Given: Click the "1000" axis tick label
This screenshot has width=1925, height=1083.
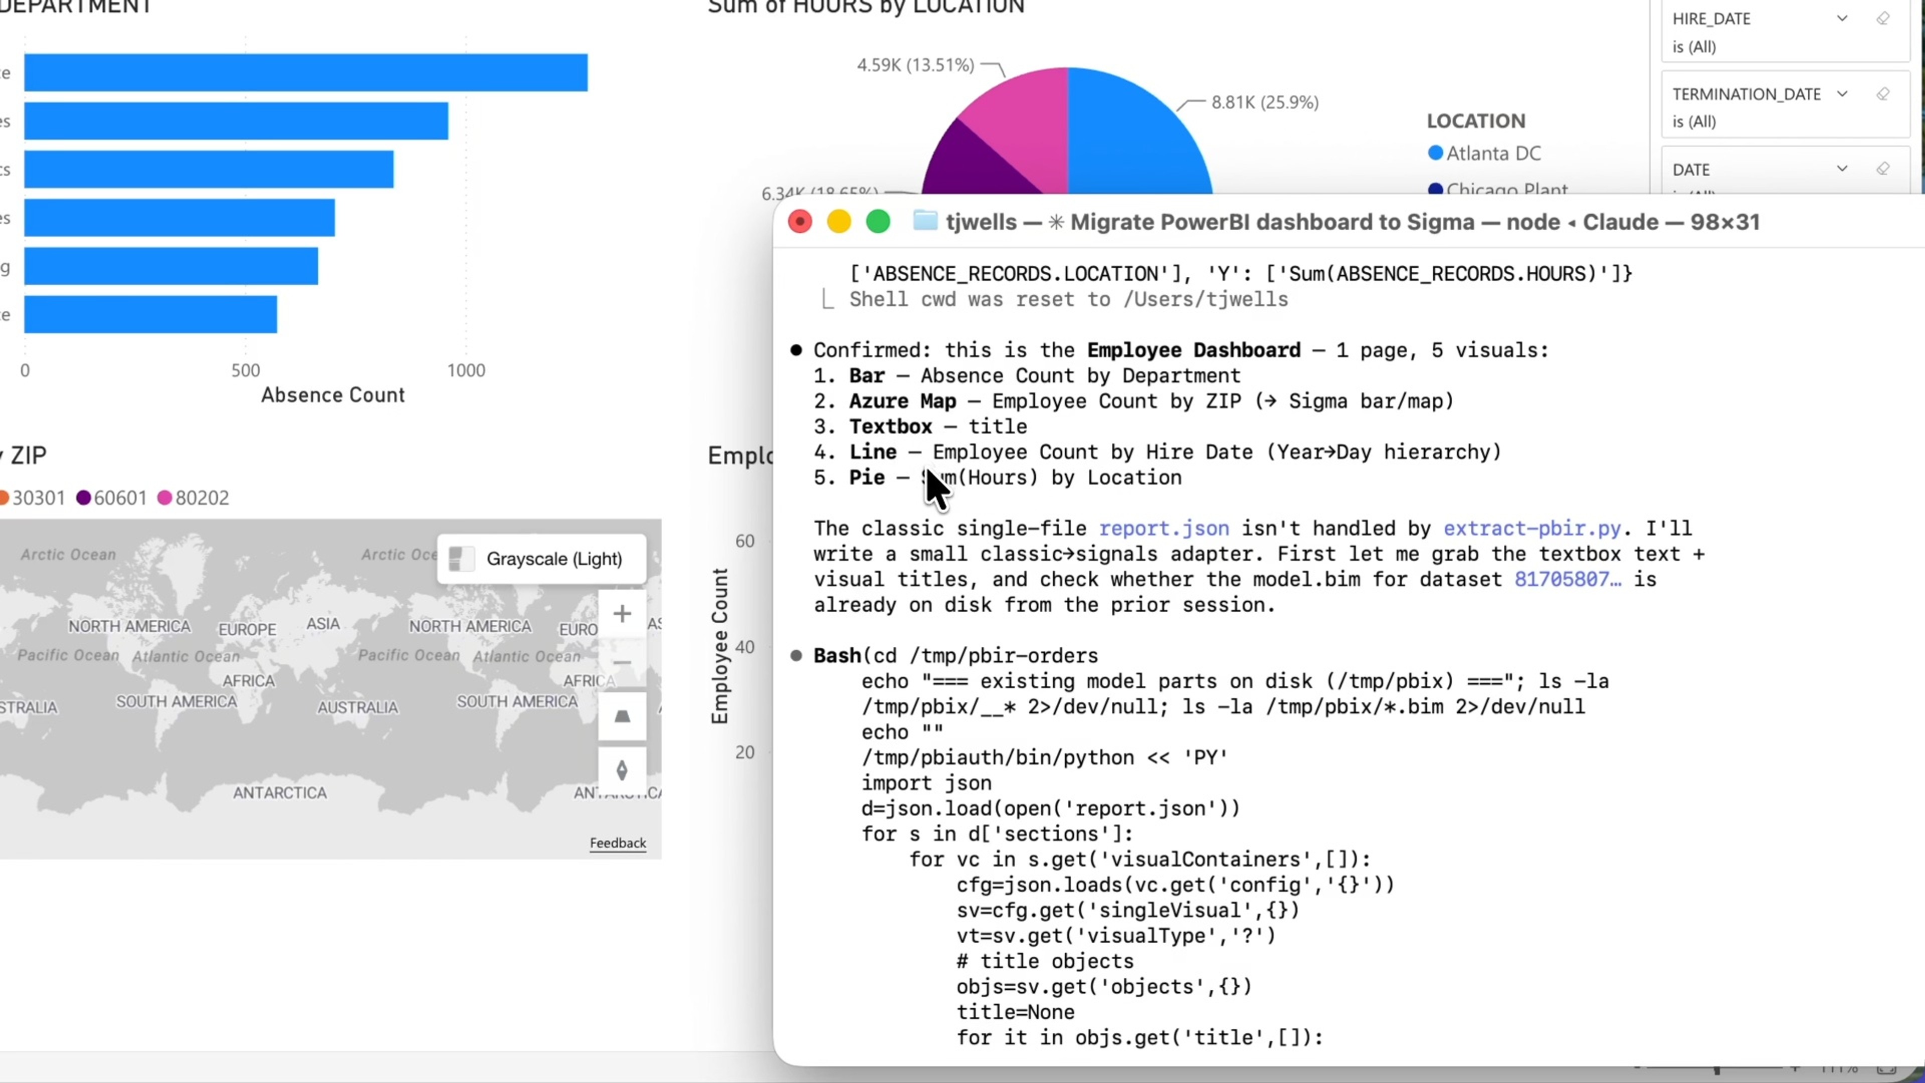Looking at the screenshot, I should pos(466,370).
